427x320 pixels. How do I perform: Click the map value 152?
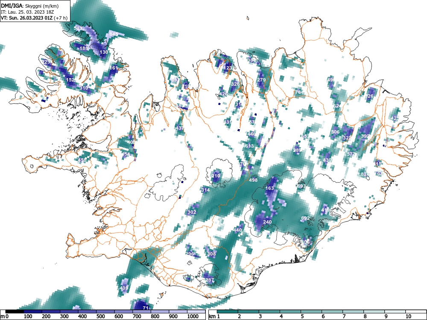[70, 80]
